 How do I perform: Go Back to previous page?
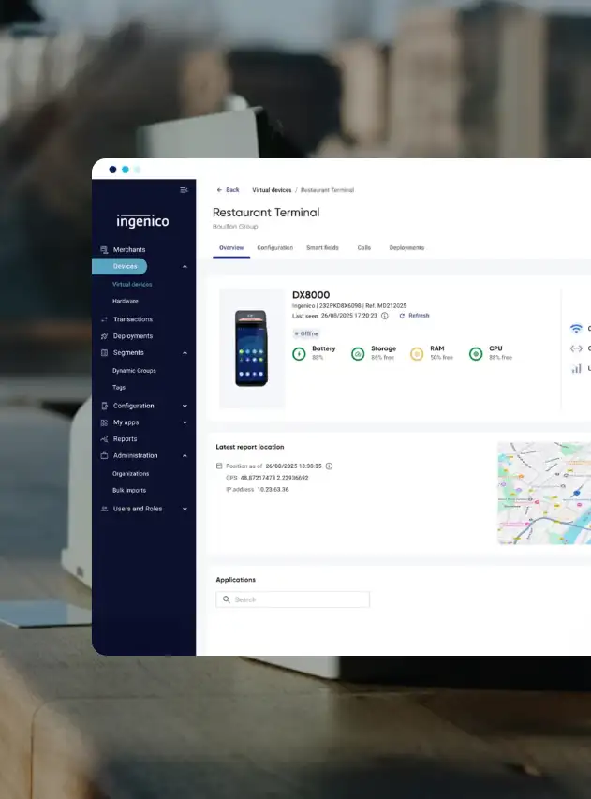(x=228, y=190)
